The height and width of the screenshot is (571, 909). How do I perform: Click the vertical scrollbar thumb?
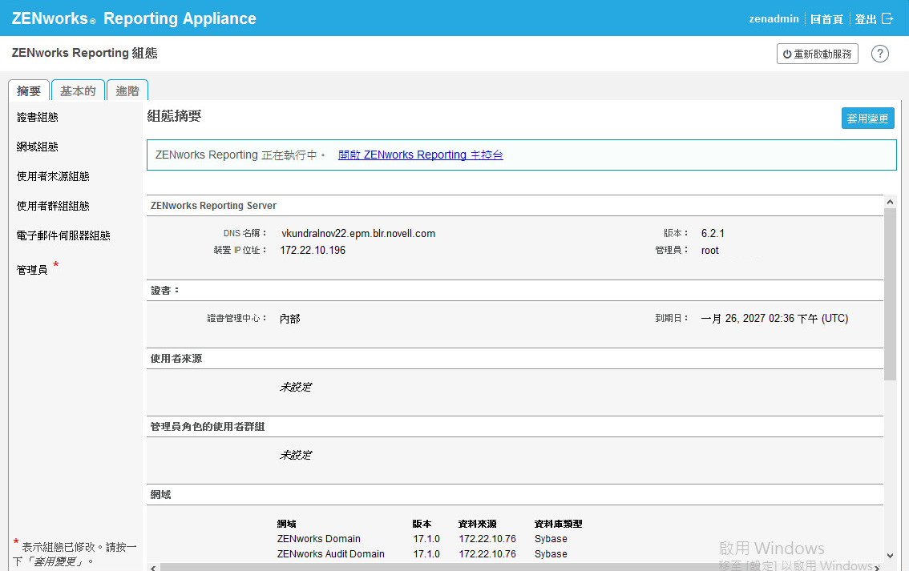coord(890,293)
